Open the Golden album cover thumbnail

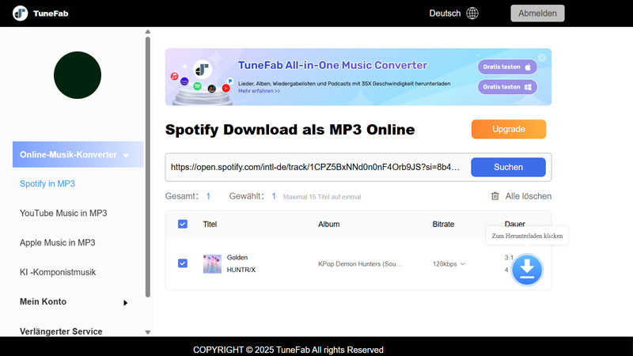[212, 264]
